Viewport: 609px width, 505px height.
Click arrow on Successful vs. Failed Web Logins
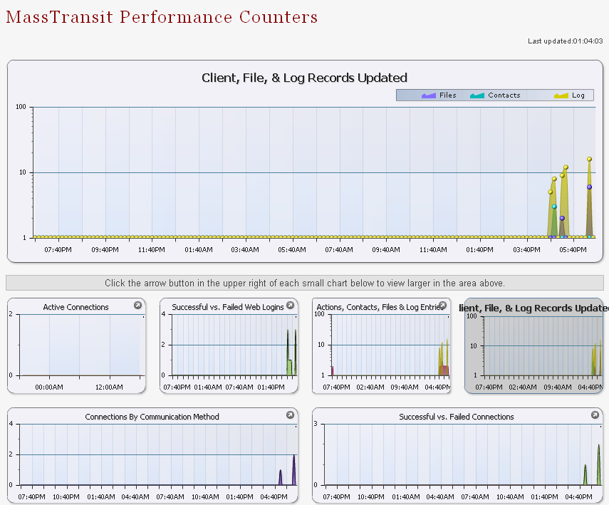(290, 306)
